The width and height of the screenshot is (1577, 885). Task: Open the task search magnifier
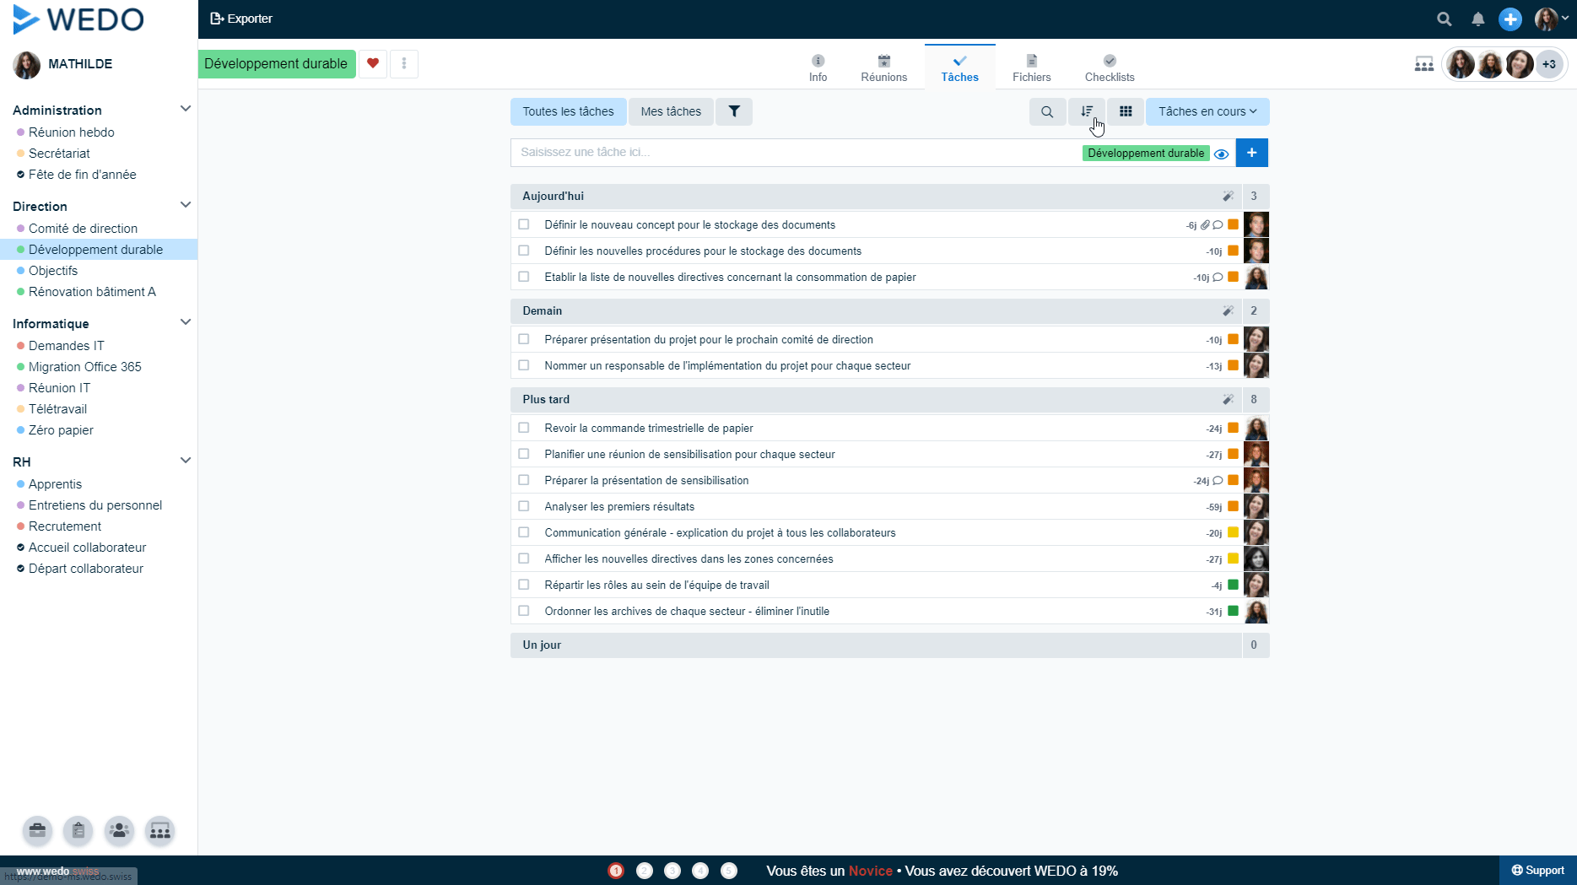[x=1047, y=111]
